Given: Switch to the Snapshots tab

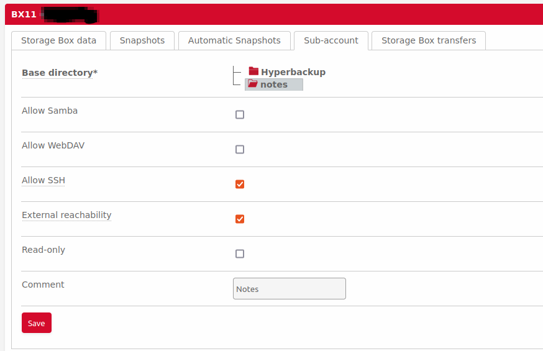Looking at the screenshot, I should click(x=142, y=40).
